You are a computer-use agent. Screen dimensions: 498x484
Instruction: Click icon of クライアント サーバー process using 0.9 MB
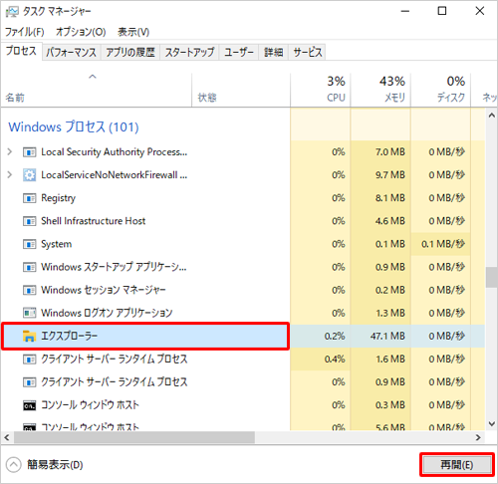pos(29,382)
